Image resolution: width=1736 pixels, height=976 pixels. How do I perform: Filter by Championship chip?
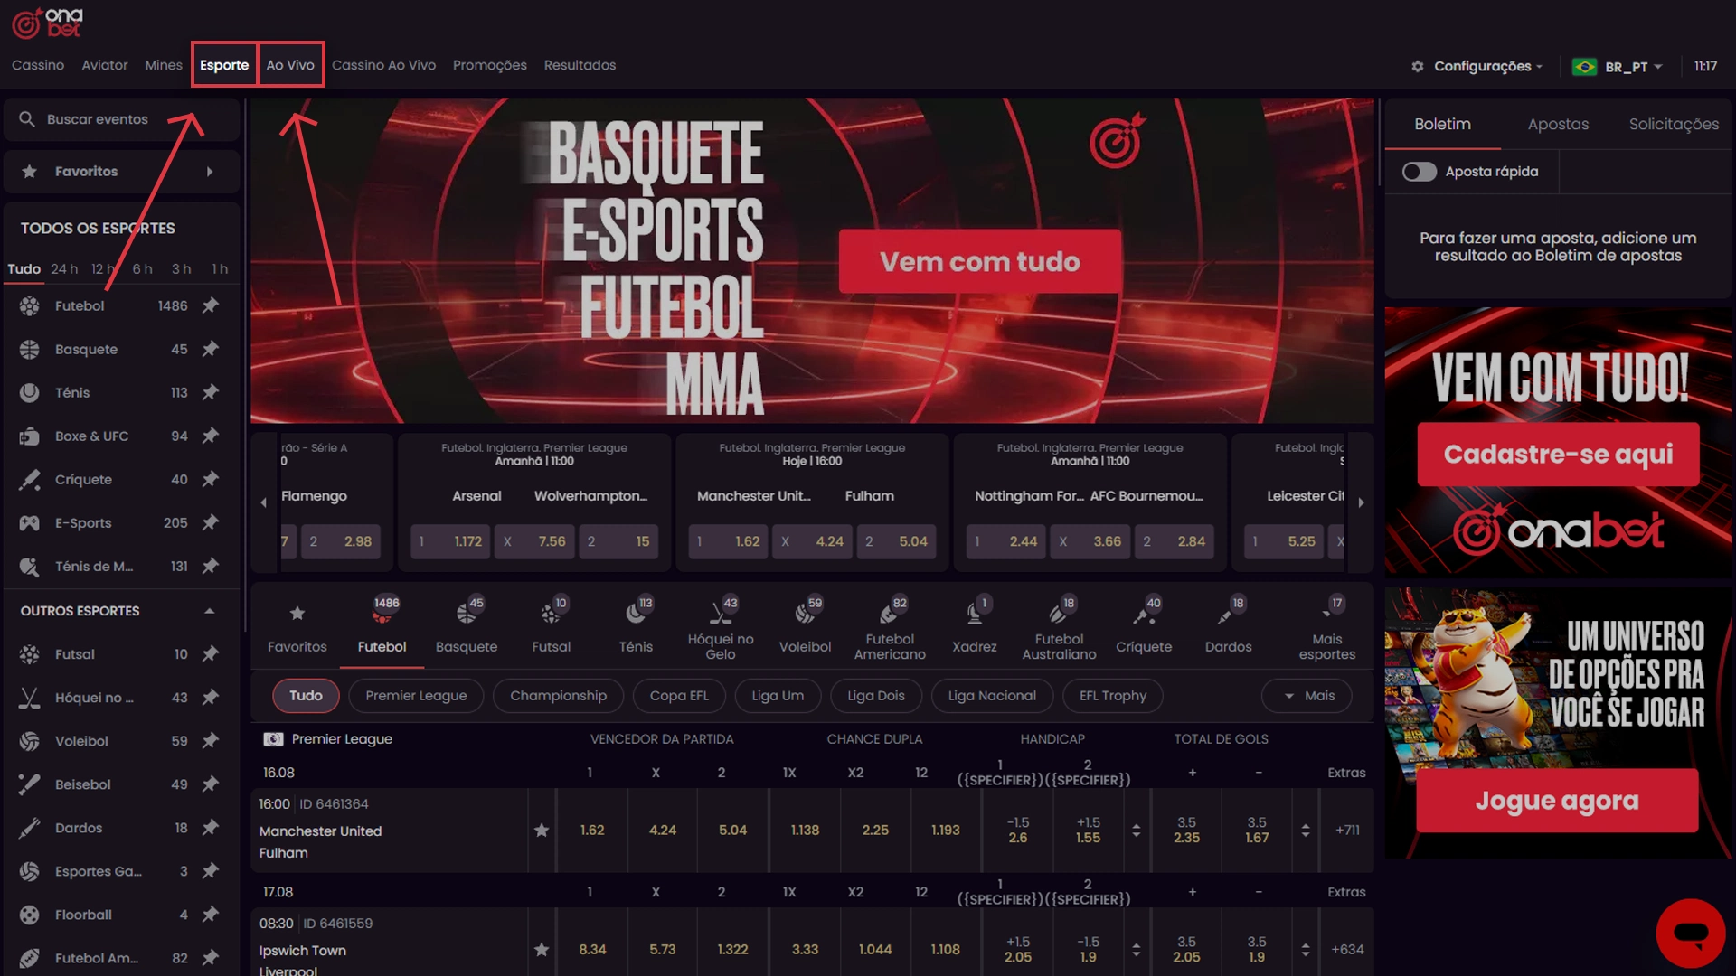558,696
